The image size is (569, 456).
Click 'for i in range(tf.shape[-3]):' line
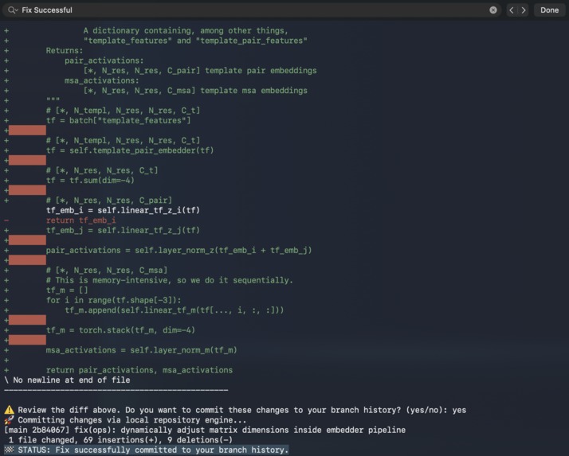click(x=114, y=300)
